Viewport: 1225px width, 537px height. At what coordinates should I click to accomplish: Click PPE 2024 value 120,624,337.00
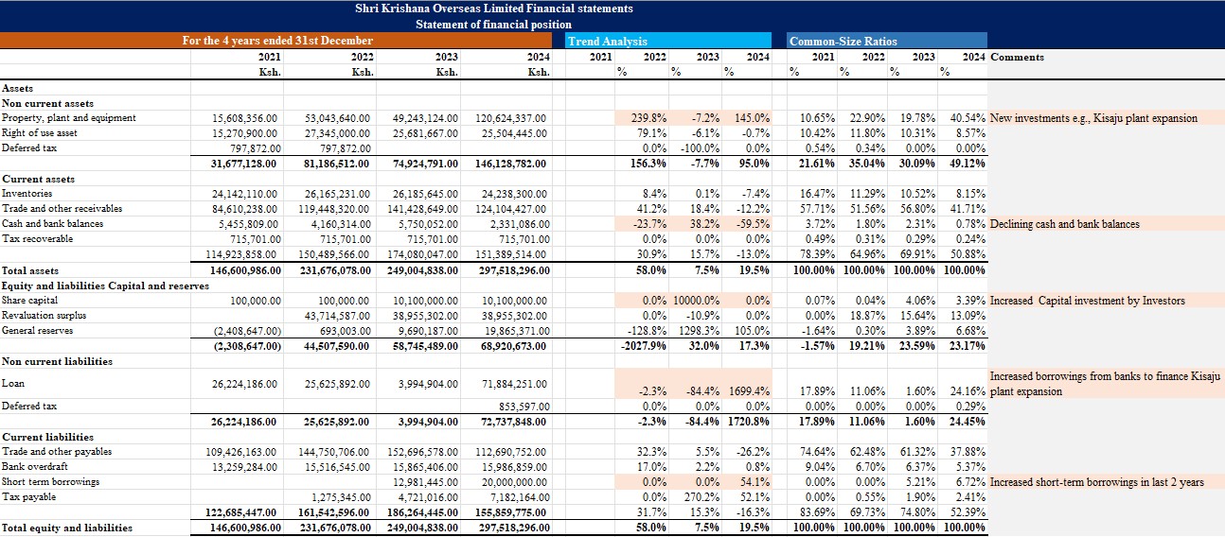(510, 118)
